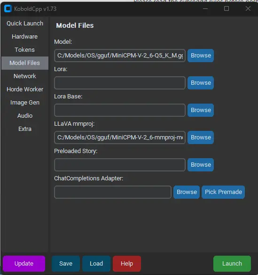Image resolution: width=258 pixels, height=275 pixels.
Task: Select the Model Files tab
Action: (x=25, y=63)
